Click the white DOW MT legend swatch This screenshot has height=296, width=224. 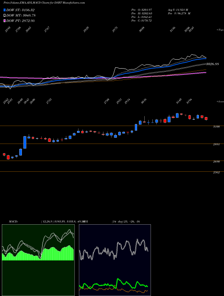tap(4, 16)
